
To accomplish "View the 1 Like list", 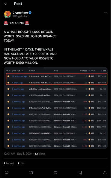I will pos(21,163).
